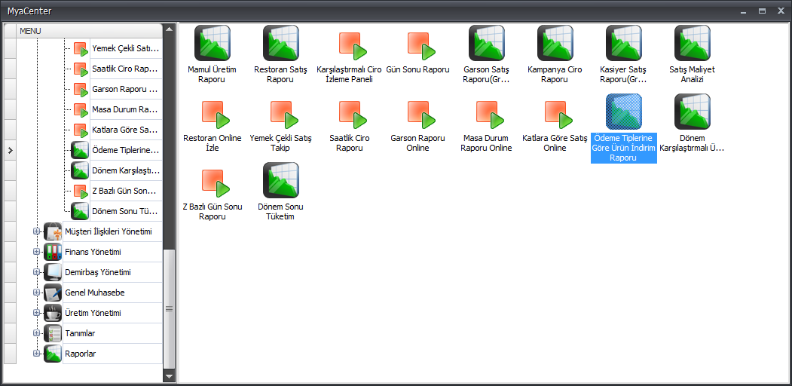The image size is (792, 386).
Task: Select Katlara Göre Sa... tree entry
Action: coord(126,130)
